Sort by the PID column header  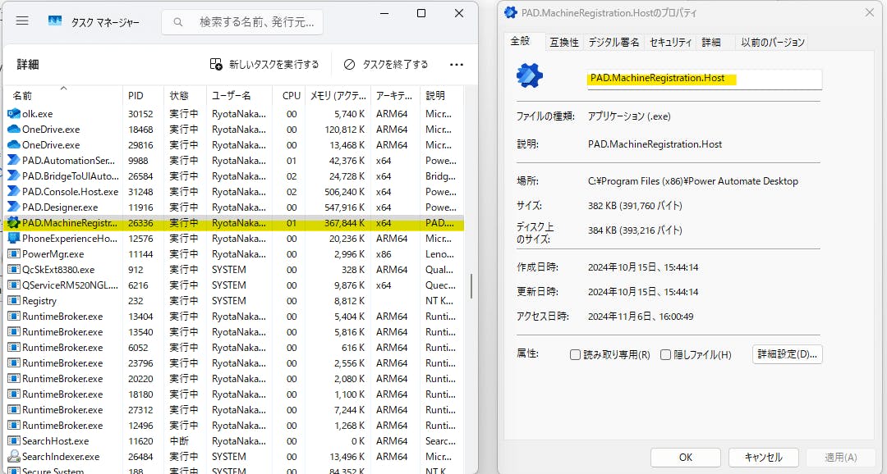[x=143, y=95]
